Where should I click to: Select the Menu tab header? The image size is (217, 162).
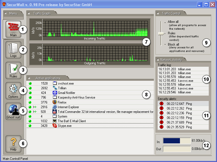[x=13, y=13]
